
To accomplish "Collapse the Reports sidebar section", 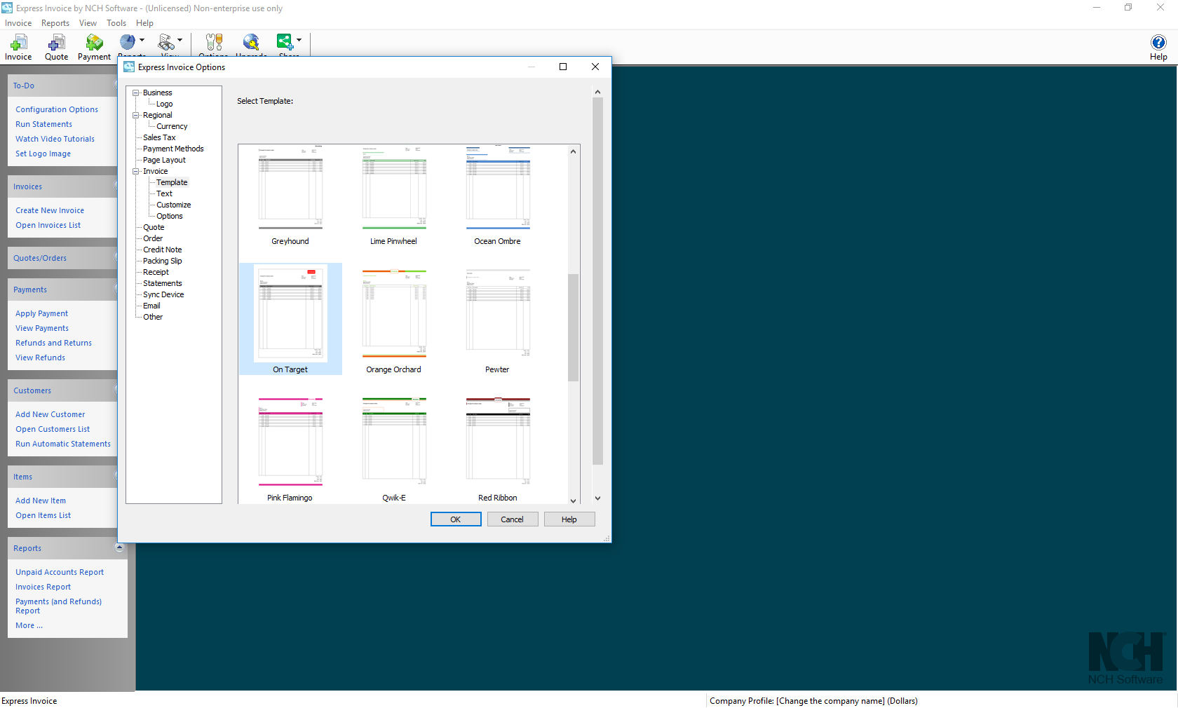I will point(119,547).
